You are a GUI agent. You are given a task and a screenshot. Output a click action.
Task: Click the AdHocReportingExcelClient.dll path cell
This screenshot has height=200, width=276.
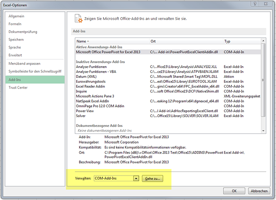(x=184, y=111)
